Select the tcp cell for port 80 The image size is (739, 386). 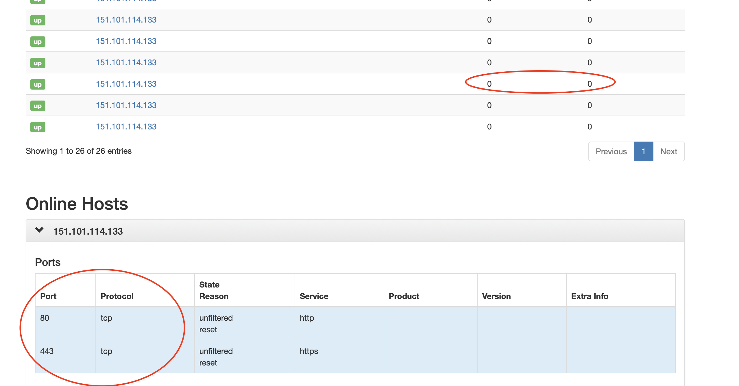pos(145,324)
